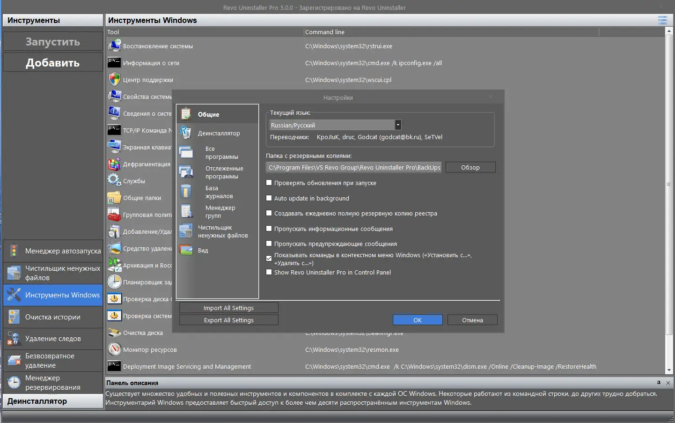Click the Очистка диска icon
This screenshot has width=675, height=423.
[114, 333]
